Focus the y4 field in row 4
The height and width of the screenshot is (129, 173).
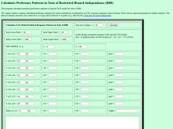pyautogui.click(x=30, y=75)
